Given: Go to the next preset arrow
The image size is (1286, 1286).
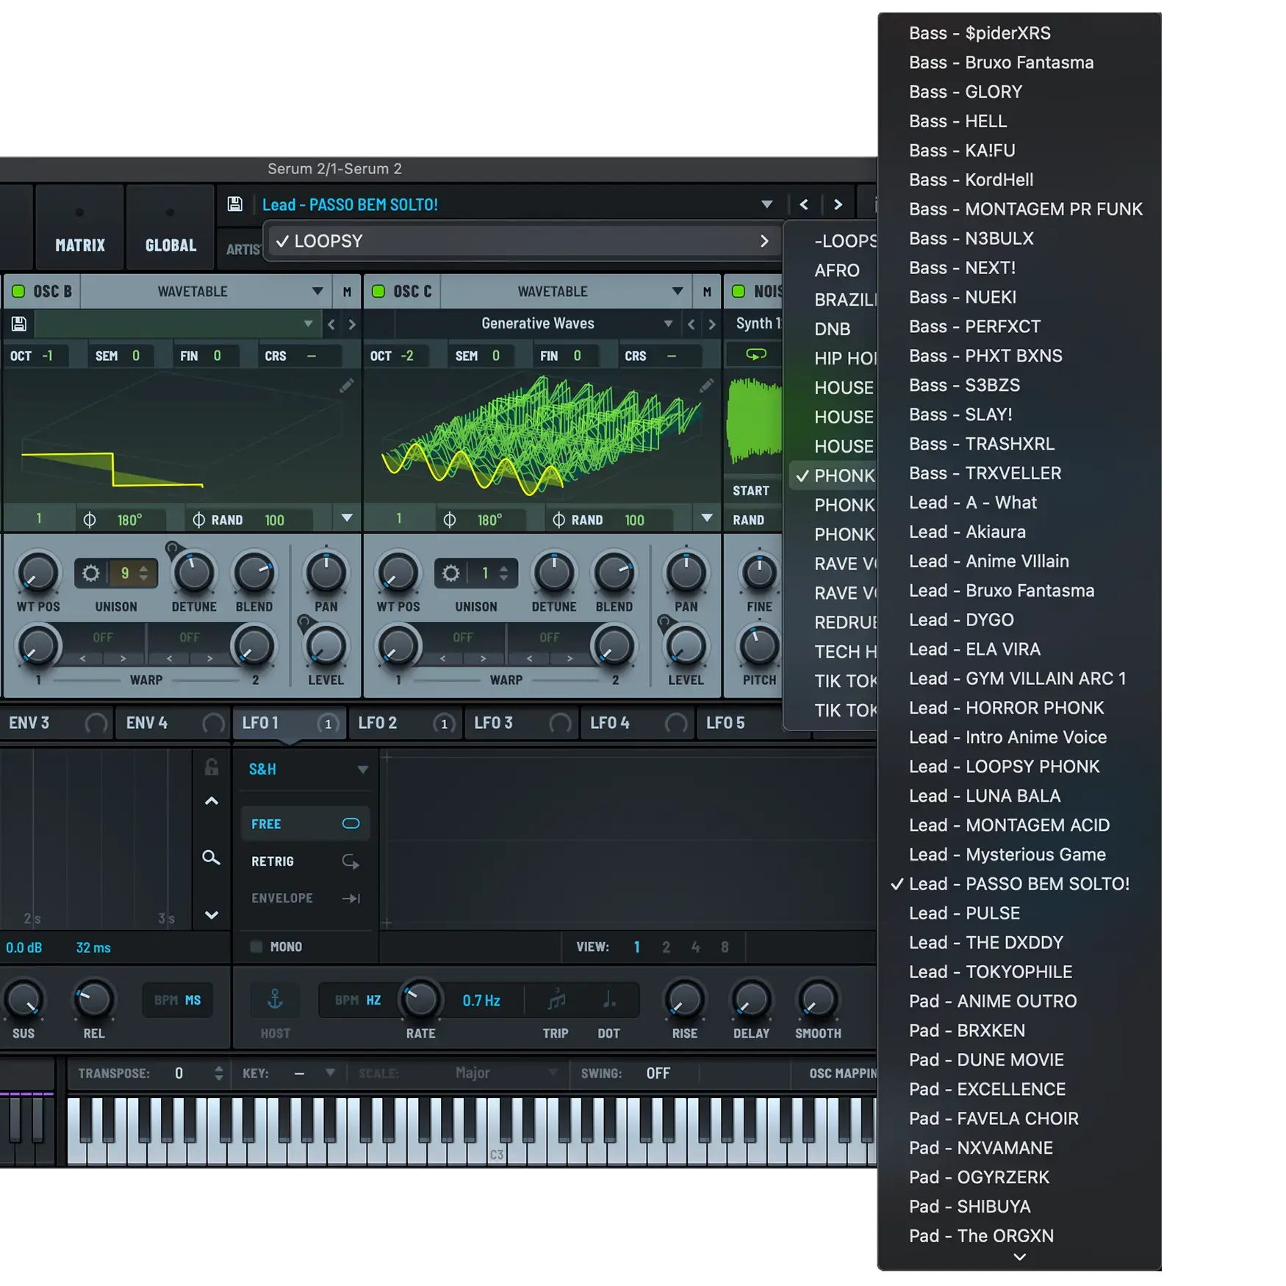Looking at the screenshot, I should (838, 204).
